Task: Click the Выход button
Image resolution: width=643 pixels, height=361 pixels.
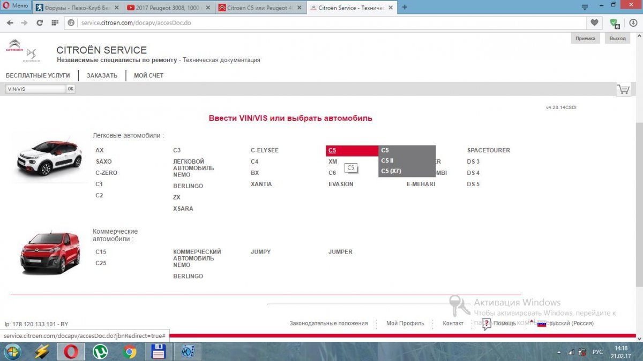Action: [617, 39]
